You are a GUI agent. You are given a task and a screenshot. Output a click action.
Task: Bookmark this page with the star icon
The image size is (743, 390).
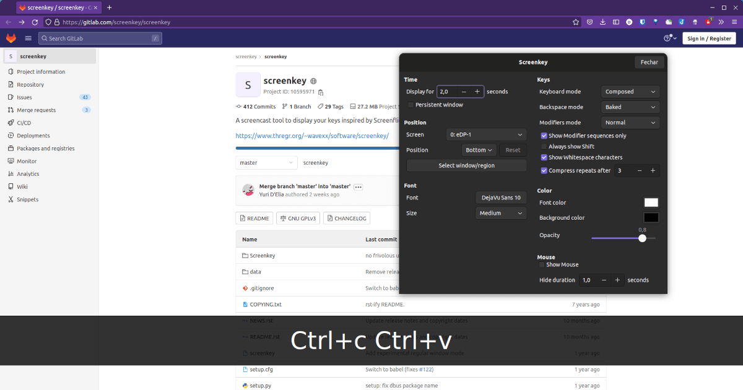(x=576, y=22)
